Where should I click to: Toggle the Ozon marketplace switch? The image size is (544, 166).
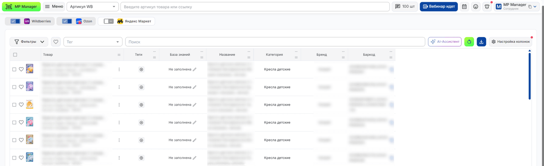click(x=67, y=21)
